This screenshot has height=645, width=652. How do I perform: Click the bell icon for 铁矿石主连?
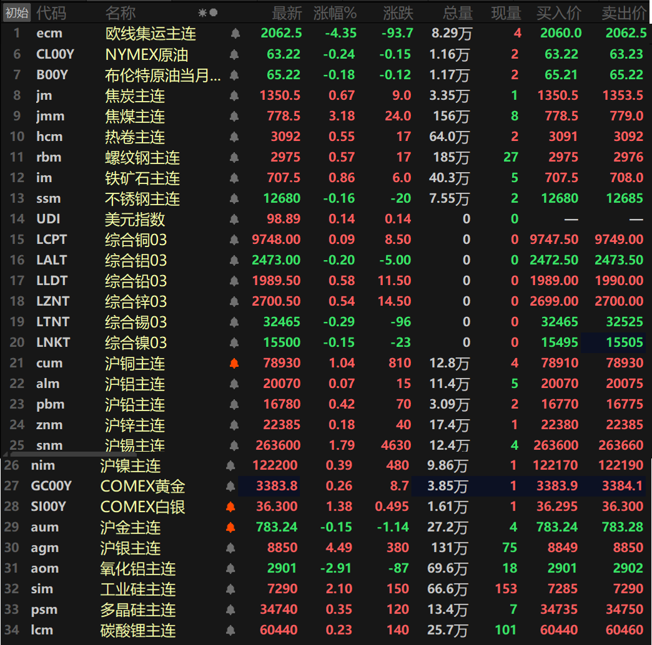pyautogui.click(x=235, y=178)
